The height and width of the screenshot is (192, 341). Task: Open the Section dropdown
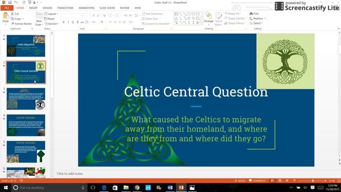(x=52, y=23)
